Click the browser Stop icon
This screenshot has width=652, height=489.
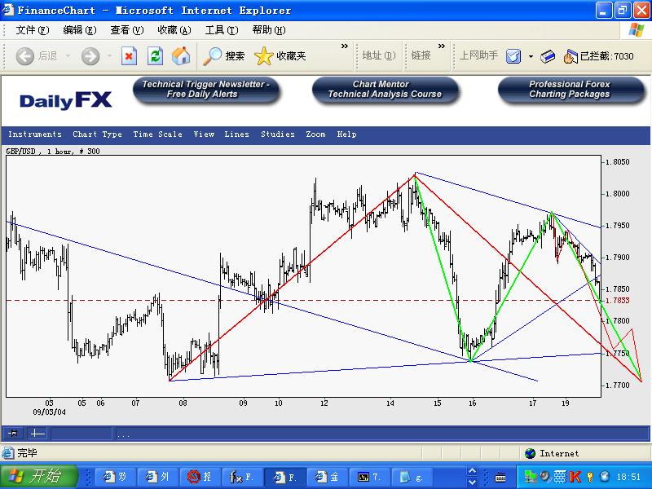click(129, 55)
